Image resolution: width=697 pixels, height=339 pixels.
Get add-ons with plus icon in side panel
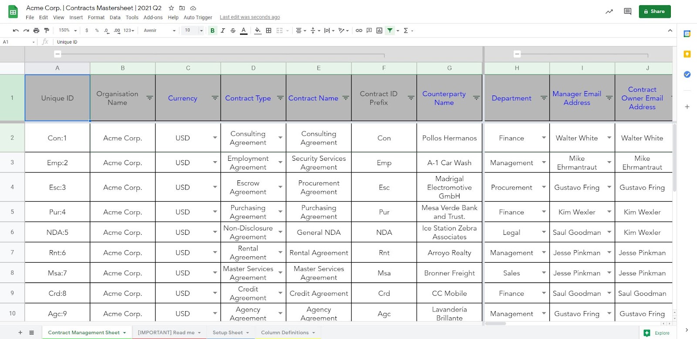(687, 107)
